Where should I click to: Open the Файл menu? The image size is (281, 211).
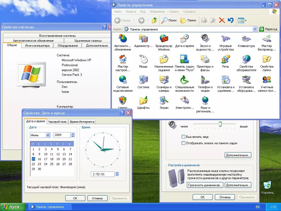pyautogui.click(x=118, y=12)
